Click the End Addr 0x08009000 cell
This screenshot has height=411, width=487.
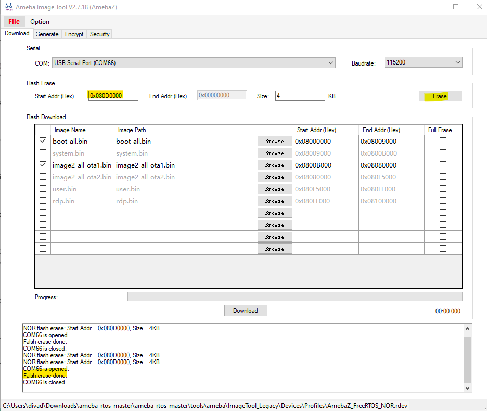click(x=391, y=141)
